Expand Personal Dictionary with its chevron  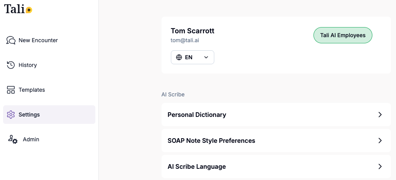[380, 115]
